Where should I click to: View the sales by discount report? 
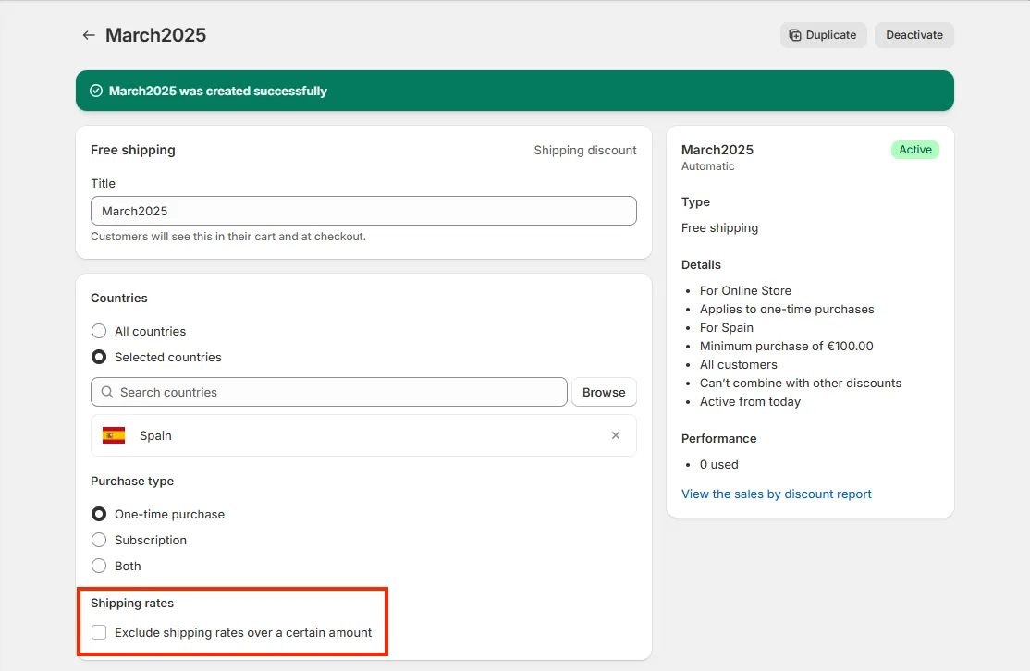click(x=776, y=494)
